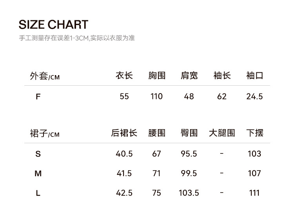The image size is (294, 216).
Task: Click the 外套/CM table heading
Action: pyautogui.click(x=45, y=76)
